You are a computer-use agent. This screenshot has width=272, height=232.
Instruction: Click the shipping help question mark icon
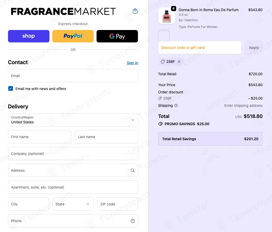(x=176, y=106)
